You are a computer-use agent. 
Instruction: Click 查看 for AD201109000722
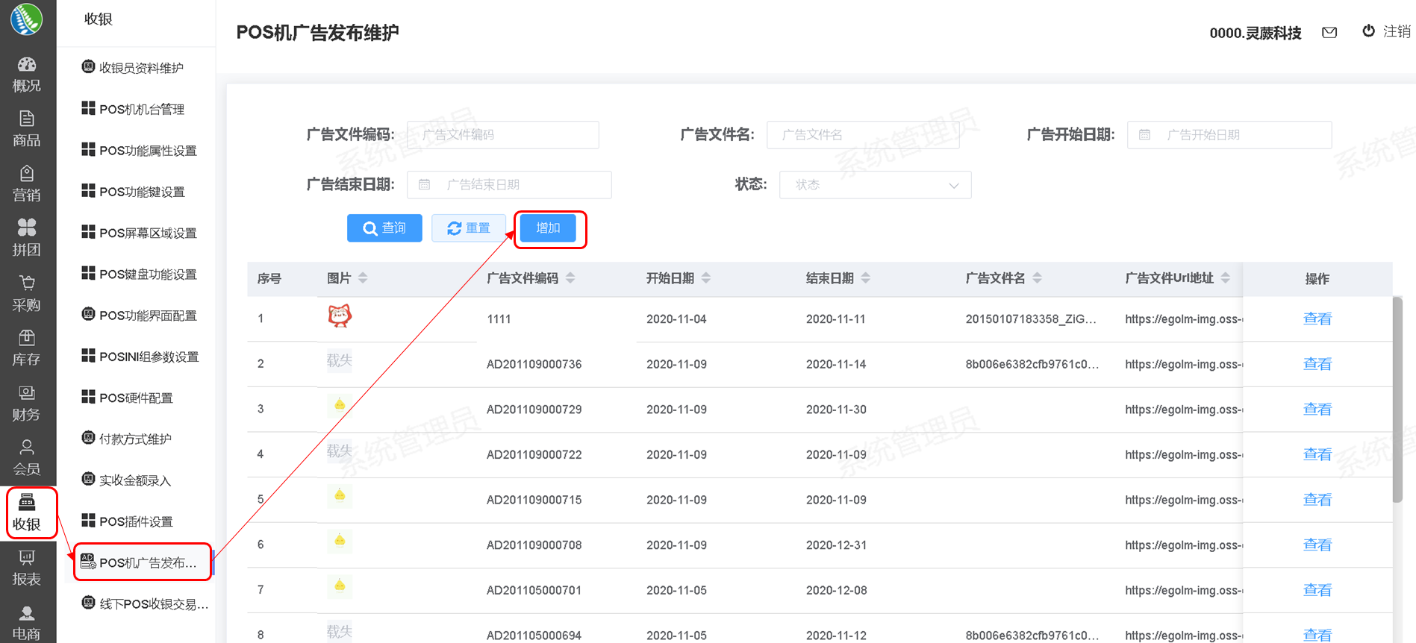click(1317, 454)
